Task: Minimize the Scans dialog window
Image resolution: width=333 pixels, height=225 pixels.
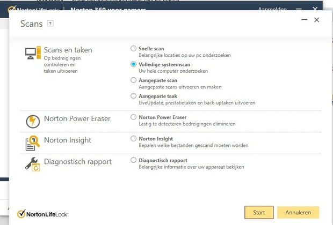Action: coord(305,20)
